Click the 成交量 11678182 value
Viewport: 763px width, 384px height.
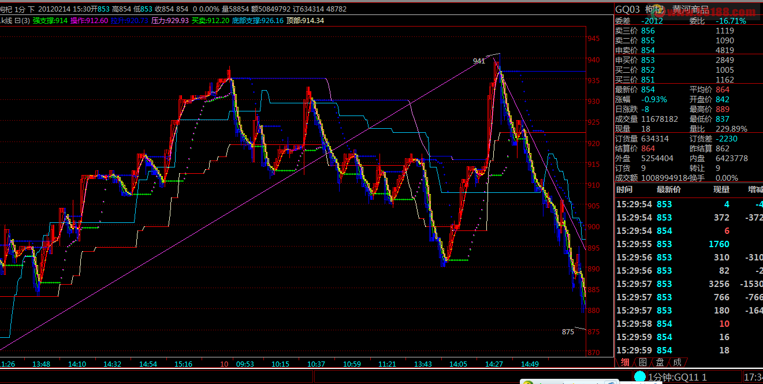(x=660, y=119)
